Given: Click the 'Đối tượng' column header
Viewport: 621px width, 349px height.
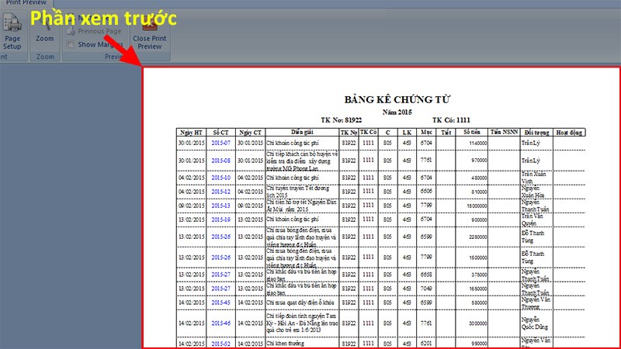Looking at the screenshot, I should tap(536, 133).
